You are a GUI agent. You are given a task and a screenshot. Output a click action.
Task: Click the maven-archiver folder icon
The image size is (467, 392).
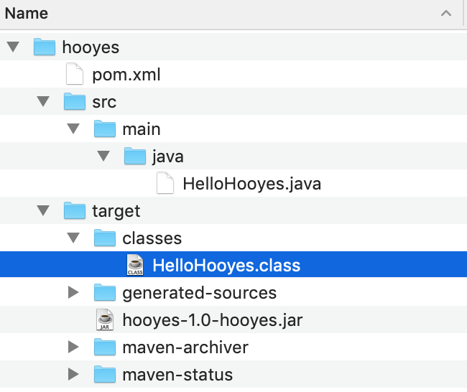105,347
